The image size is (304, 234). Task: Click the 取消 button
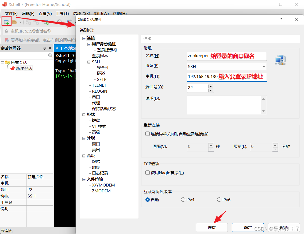tap(284, 227)
